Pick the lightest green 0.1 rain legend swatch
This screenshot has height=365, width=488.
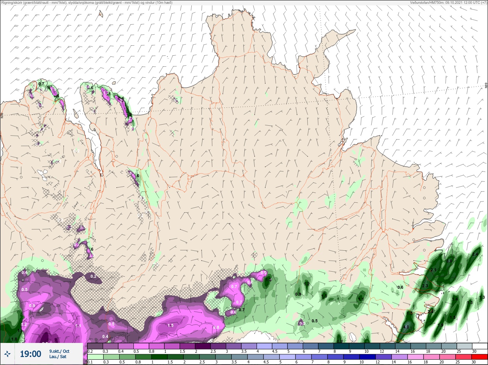point(95,357)
